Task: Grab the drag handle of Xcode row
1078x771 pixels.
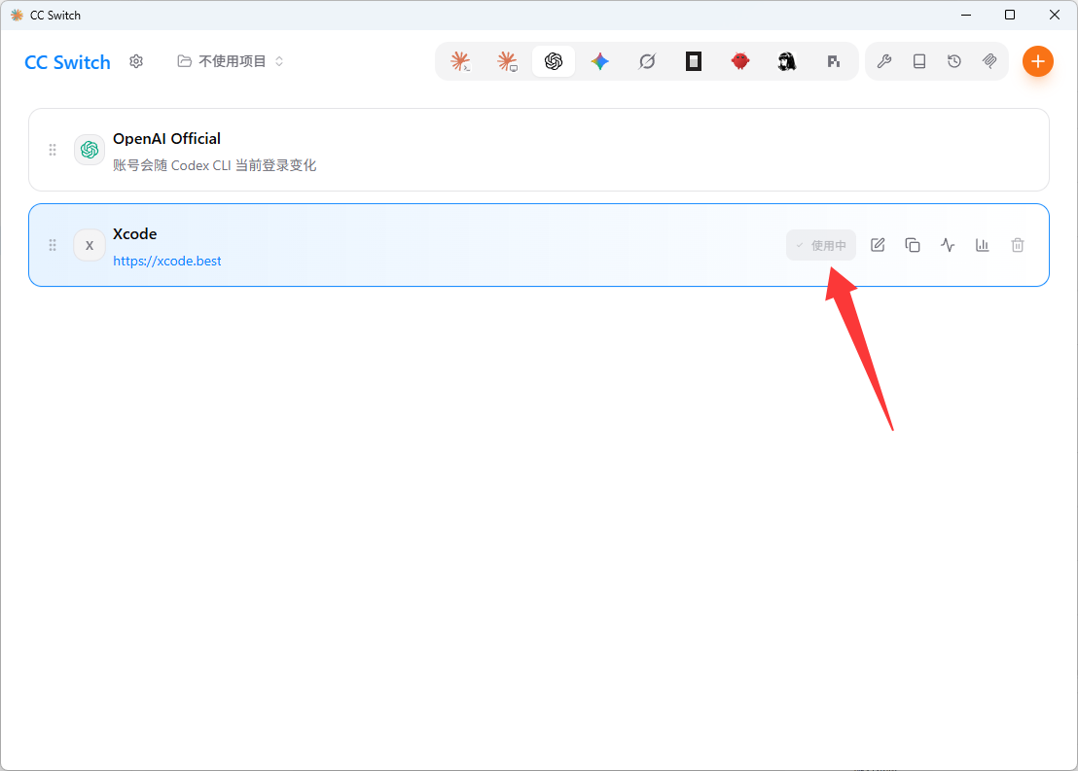Action: pyautogui.click(x=53, y=245)
